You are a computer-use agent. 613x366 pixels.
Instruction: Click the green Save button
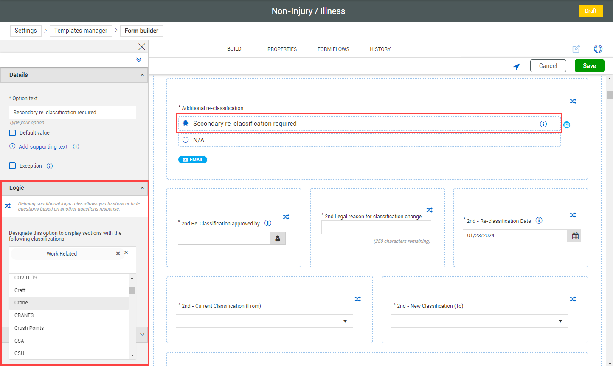(589, 66)
